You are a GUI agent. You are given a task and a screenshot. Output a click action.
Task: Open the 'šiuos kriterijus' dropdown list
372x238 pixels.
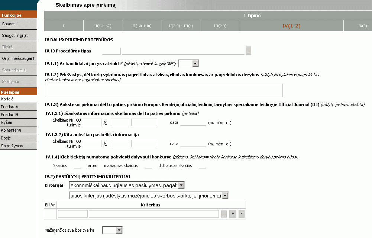[x=225, y=196]
